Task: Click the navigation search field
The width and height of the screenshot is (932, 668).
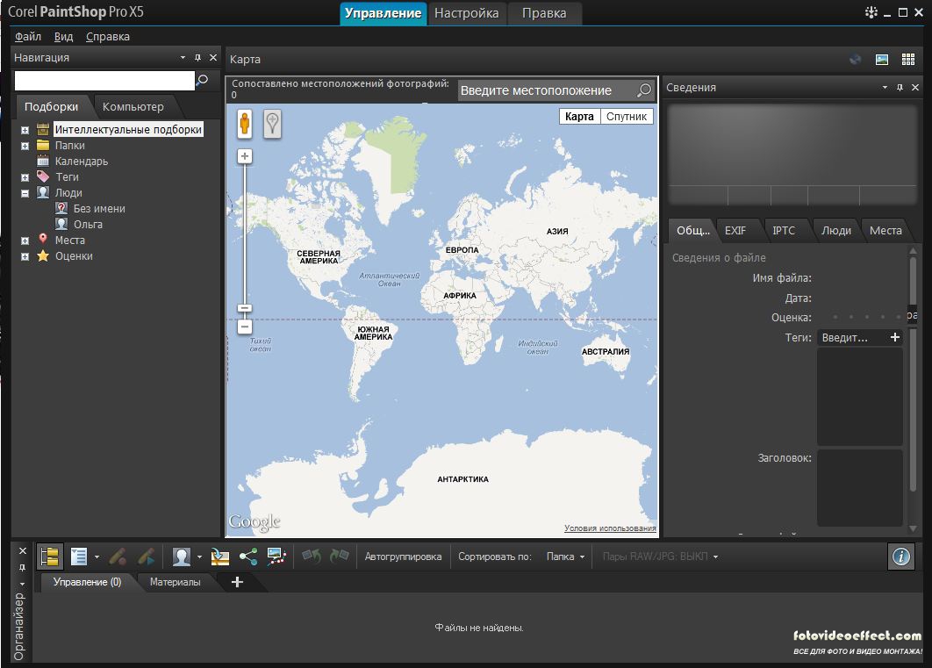Action: tap(104, 80)
